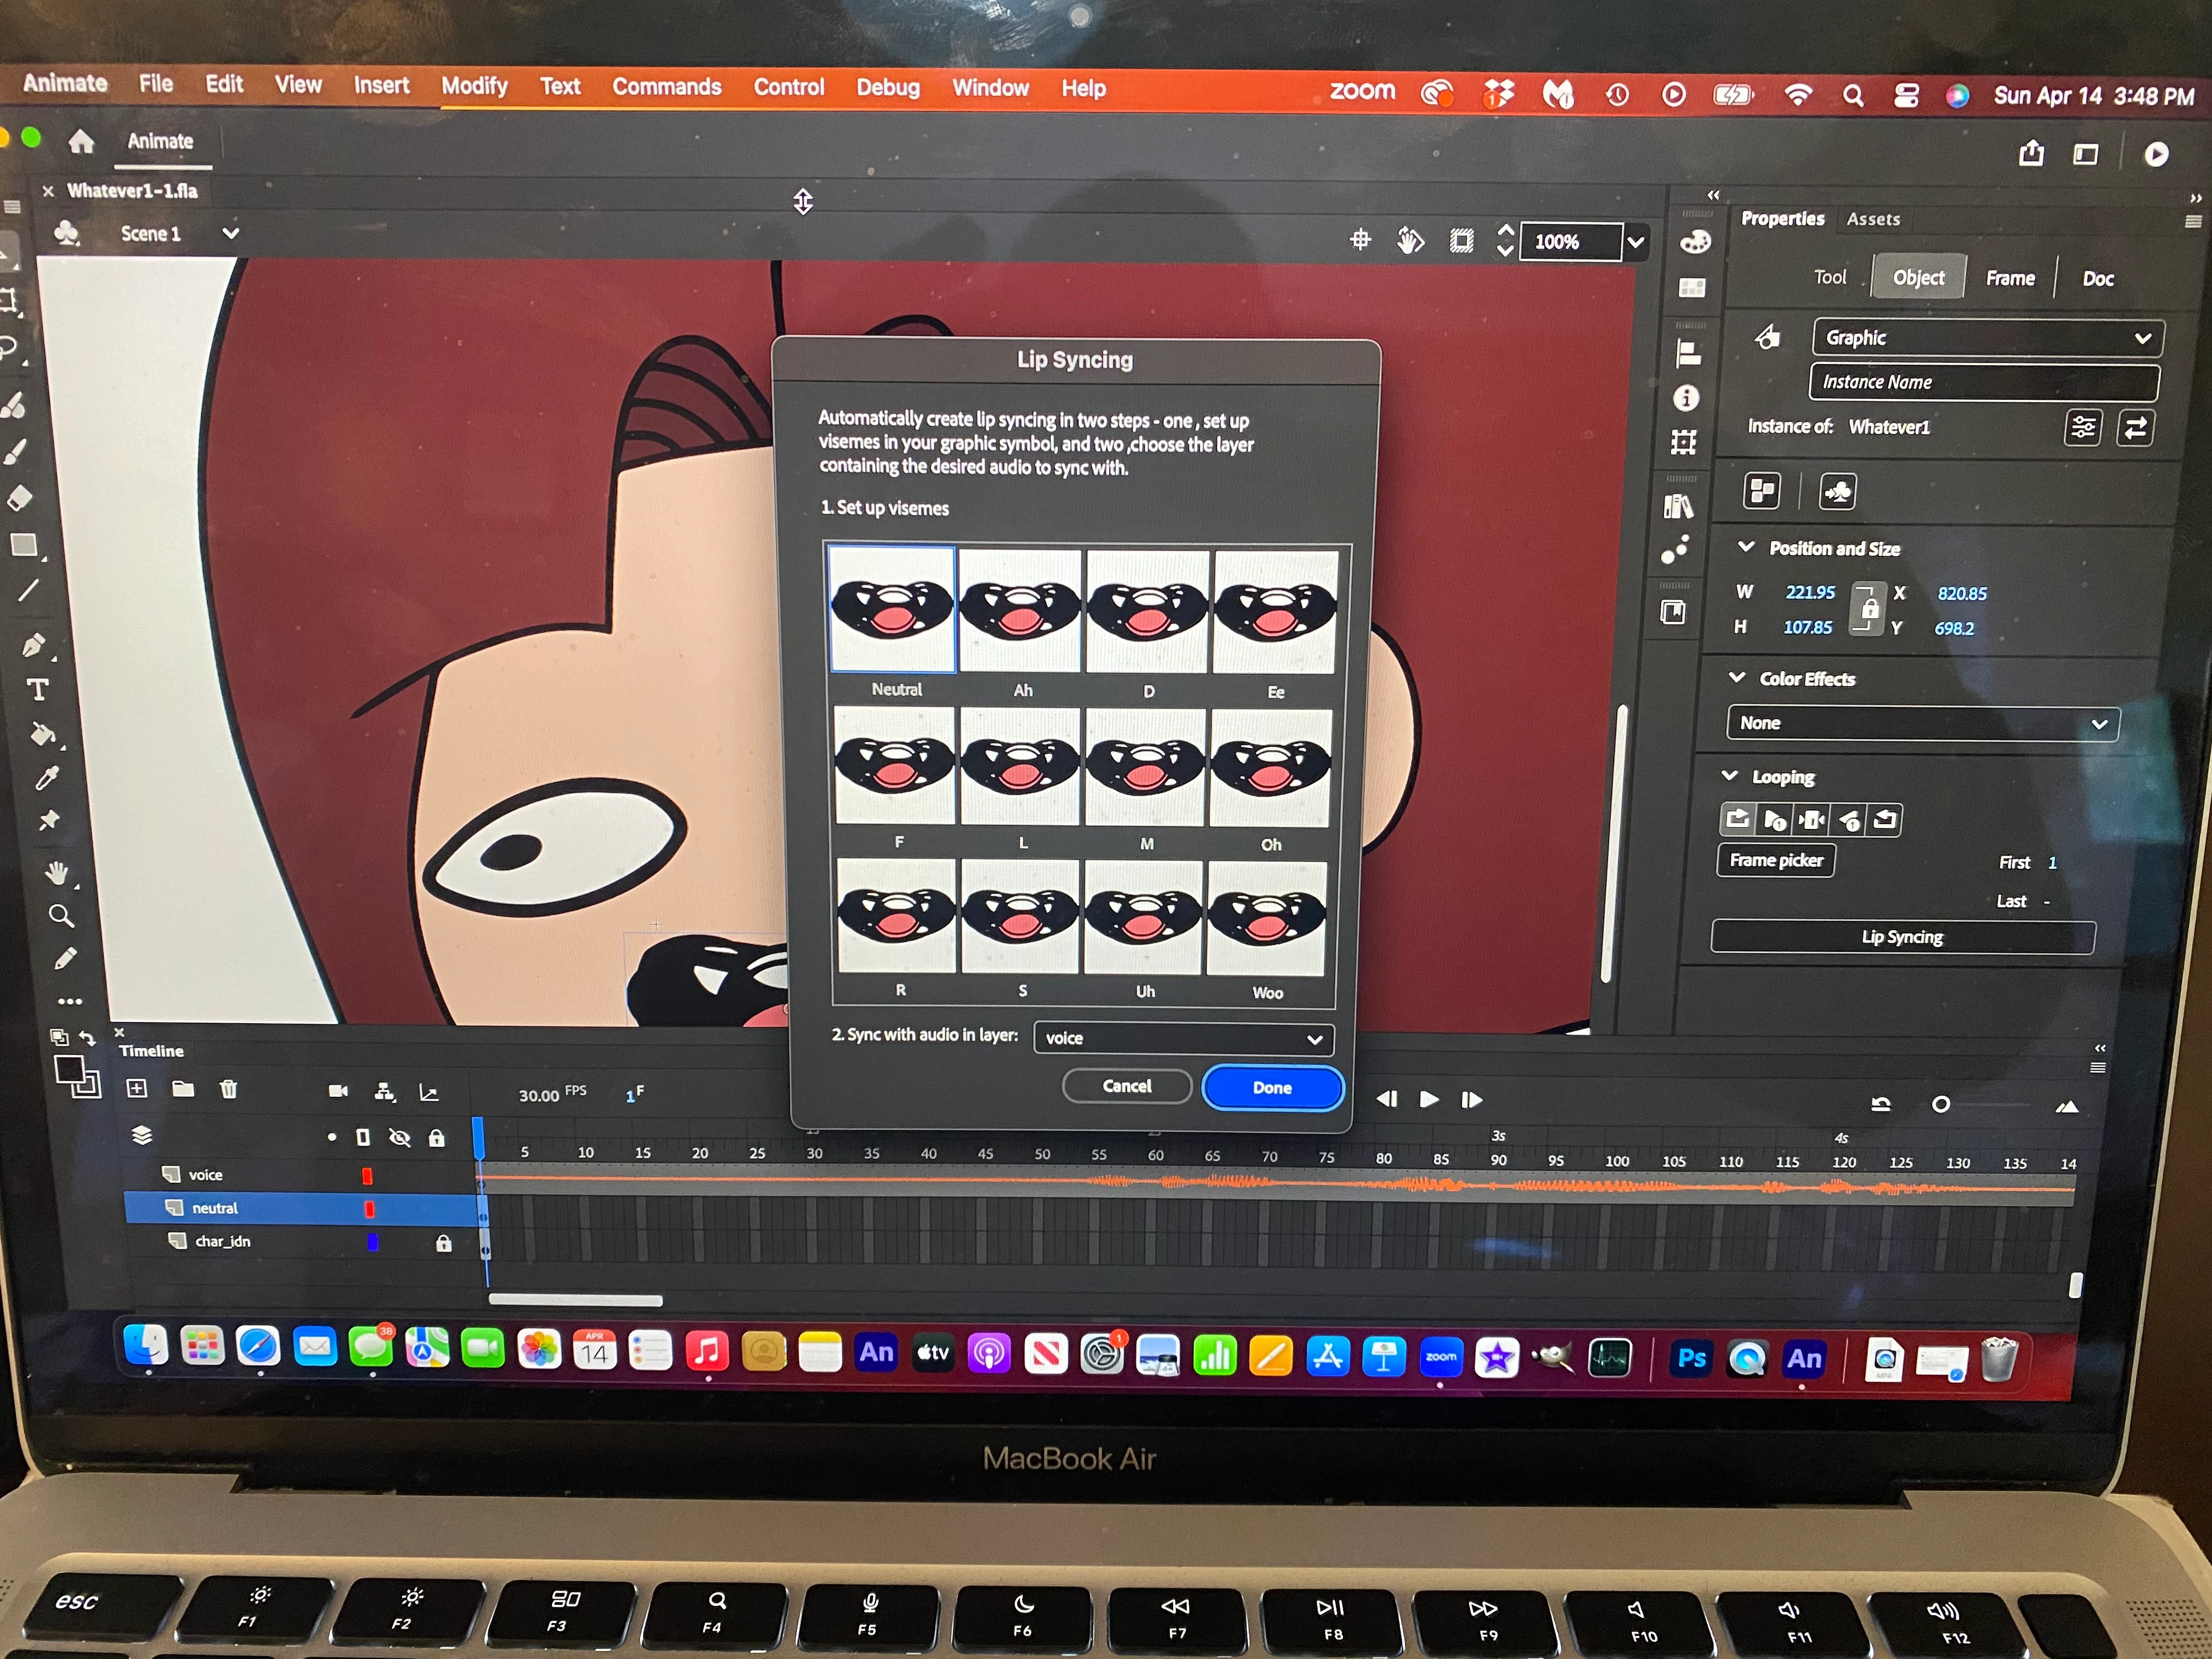This screenshot has width=2212, height=1659.
Task: Toggle hide all layers eye icon
Action: tap(399, 1138)
